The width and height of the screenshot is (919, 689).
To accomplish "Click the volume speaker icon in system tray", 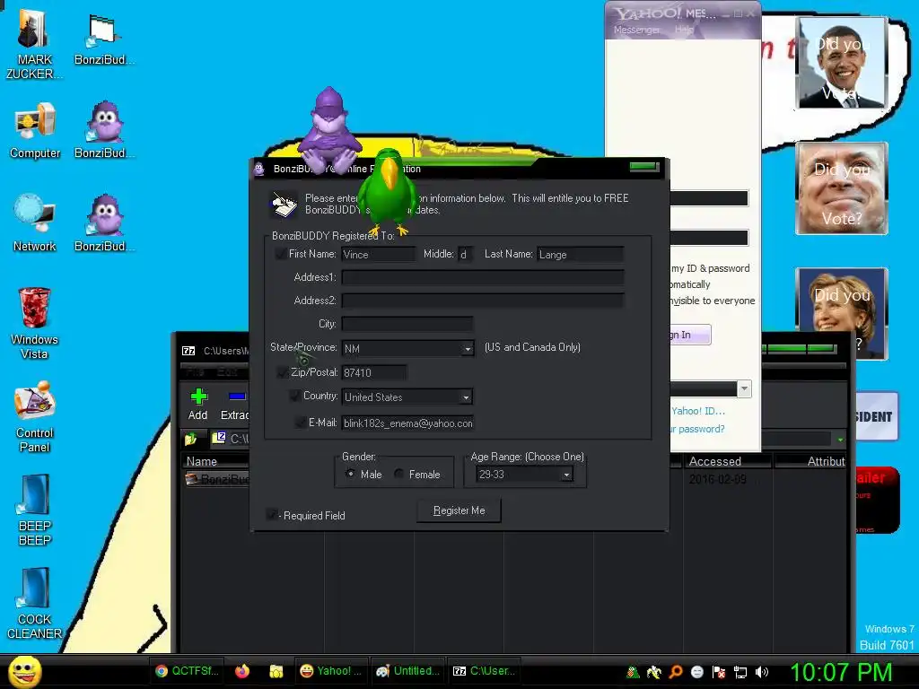I will pyautogui.click(x=761, y=672).
